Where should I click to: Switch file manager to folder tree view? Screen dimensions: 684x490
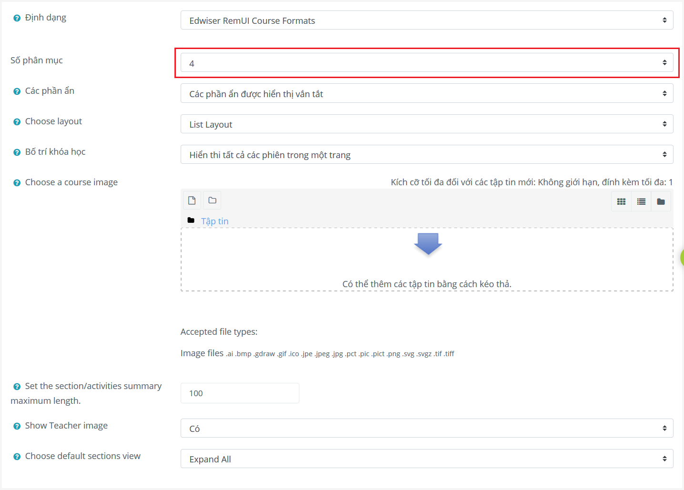(661, 201)
